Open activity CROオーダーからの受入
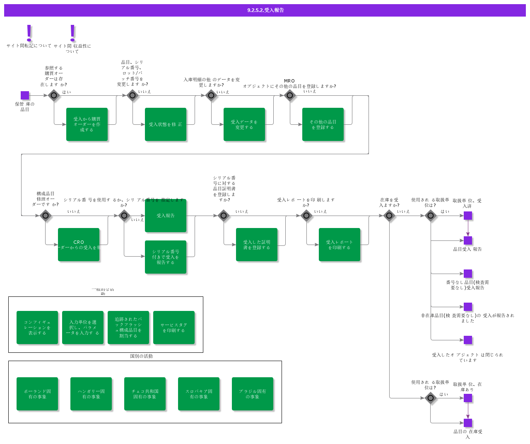Screen dimensions: 530x444 pos(79,245)
